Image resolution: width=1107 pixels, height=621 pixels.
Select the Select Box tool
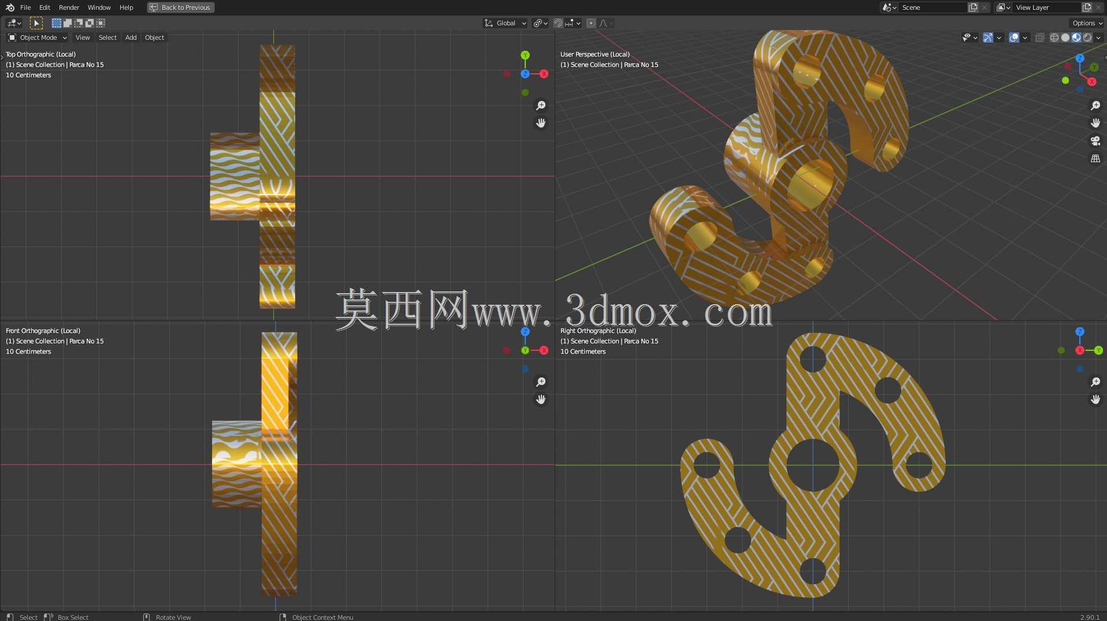[36, 23]
